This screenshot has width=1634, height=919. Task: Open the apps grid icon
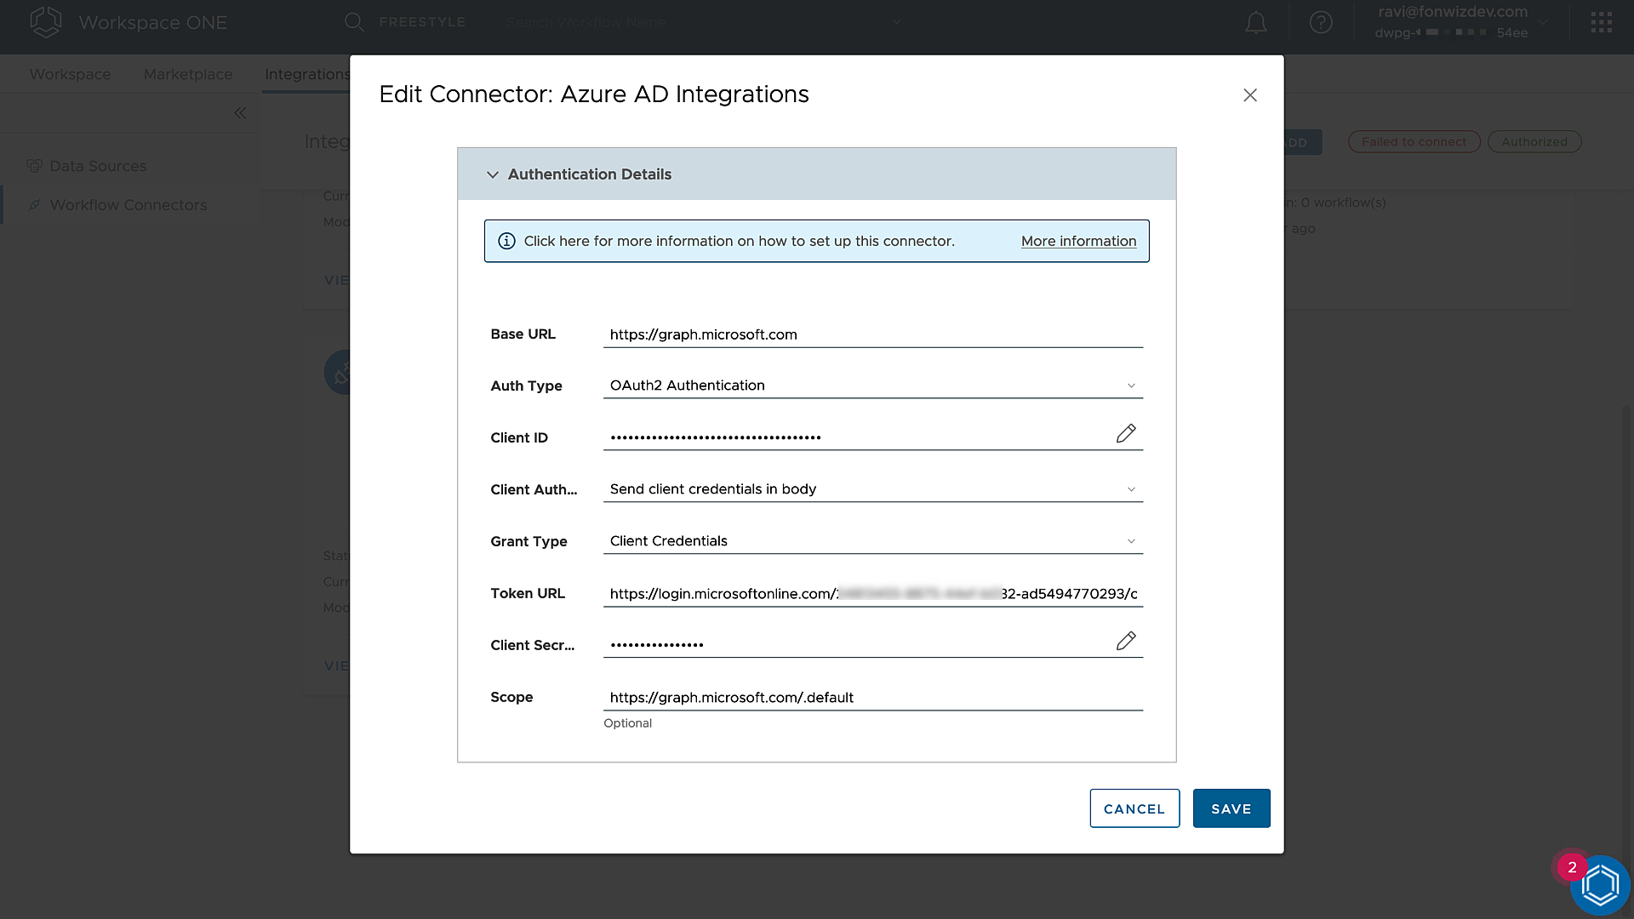(x=1601, y=23)
